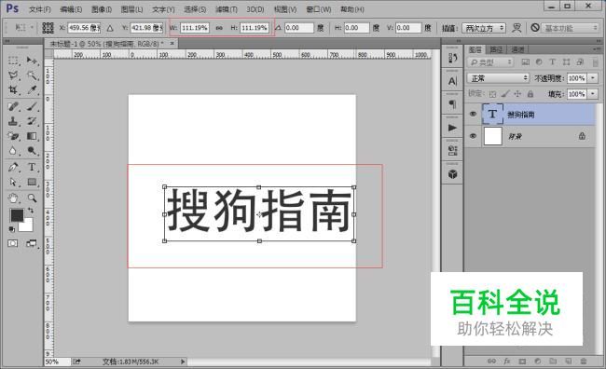Select the Eraser tool

(13, 136)
